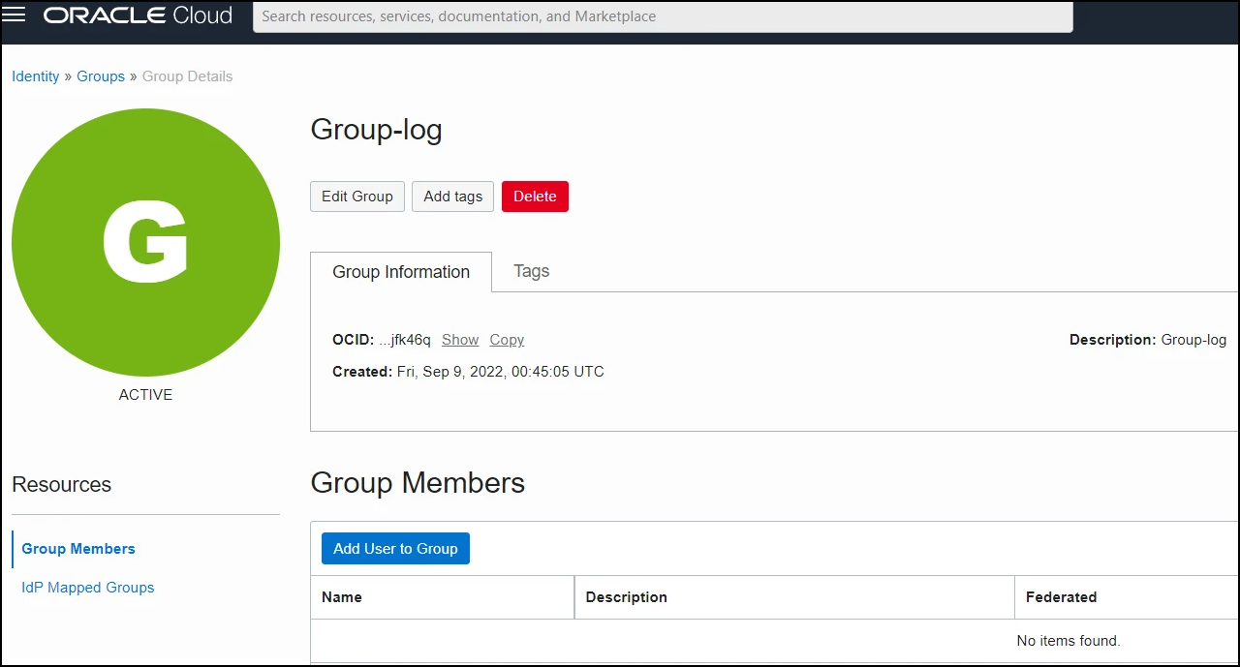Focus the resource search field
Viewport: 1240px width, 667px height.
pyautogui.click(x=663, y=16)
